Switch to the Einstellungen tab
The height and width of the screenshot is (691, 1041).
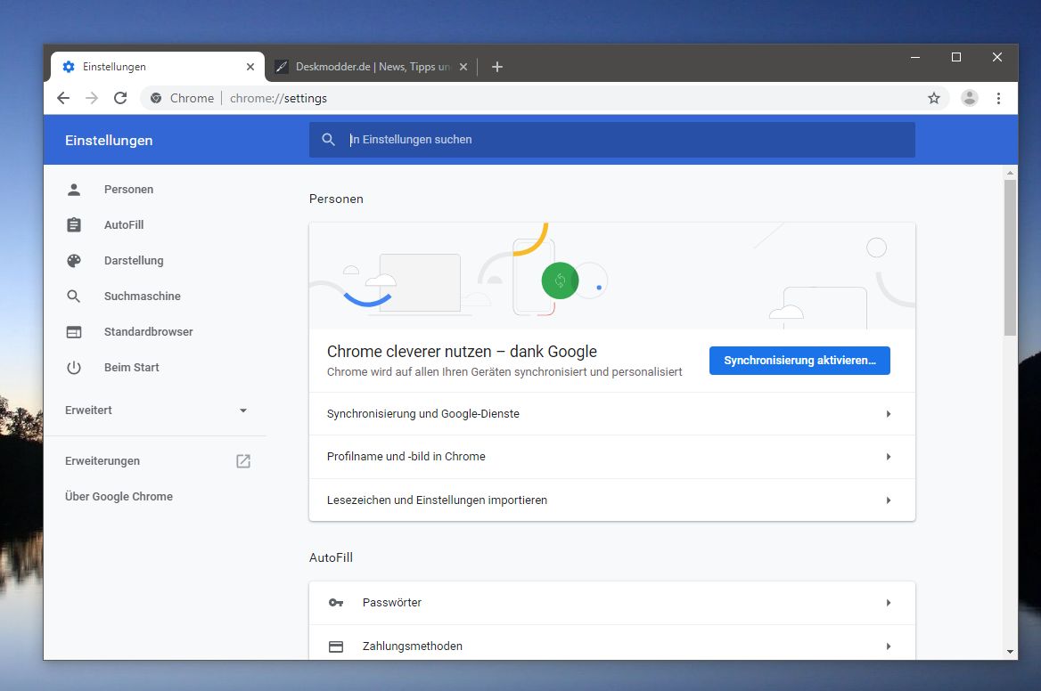pos(158,66)
